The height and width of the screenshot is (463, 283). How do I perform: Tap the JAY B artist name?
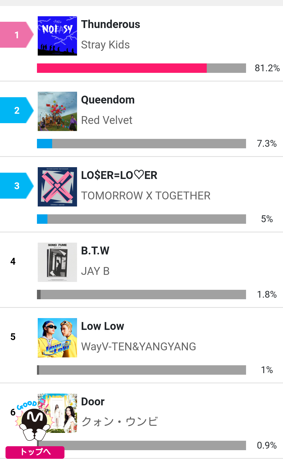click(95, 271)
